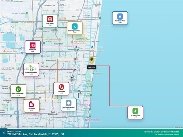Select the yellow numbered marker at Coral Ridge Country Club

(x=87, y=39)
